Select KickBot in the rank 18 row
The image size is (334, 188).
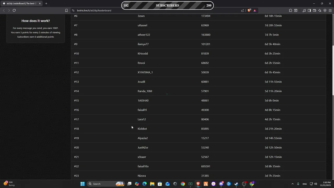(x=142, y=129)
